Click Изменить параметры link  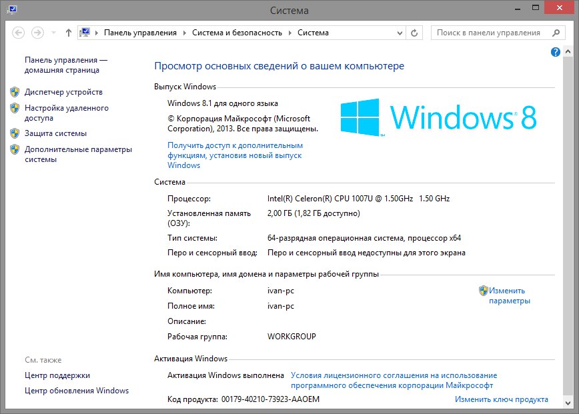[x=510, y=295]
